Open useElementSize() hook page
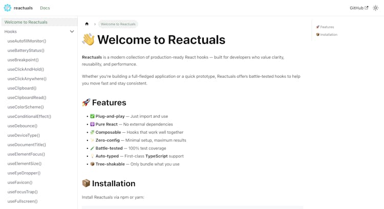 point(25,163)
